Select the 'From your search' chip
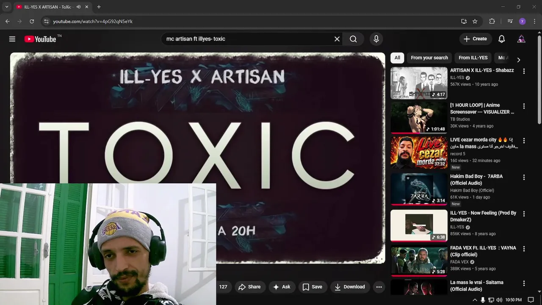 [x=429, y=58]
